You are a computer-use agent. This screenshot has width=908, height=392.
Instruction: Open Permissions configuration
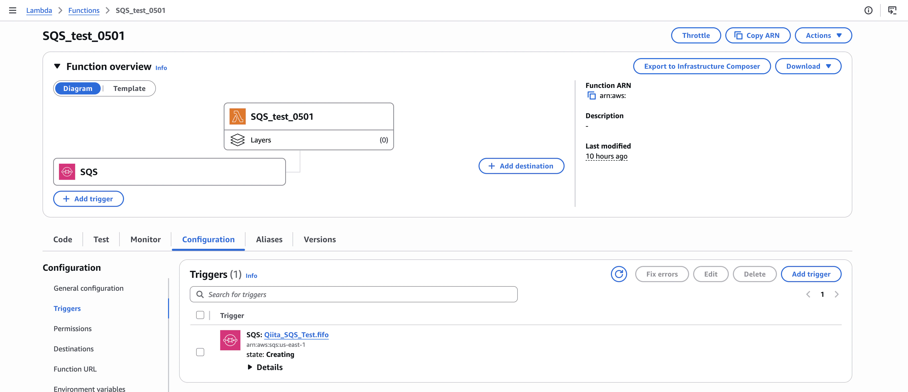[x=73, y=329]
